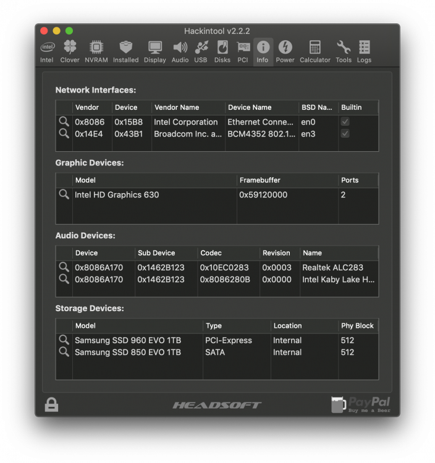Select device ID 0x43B1
435x463 pixels.
click(129, 134)
